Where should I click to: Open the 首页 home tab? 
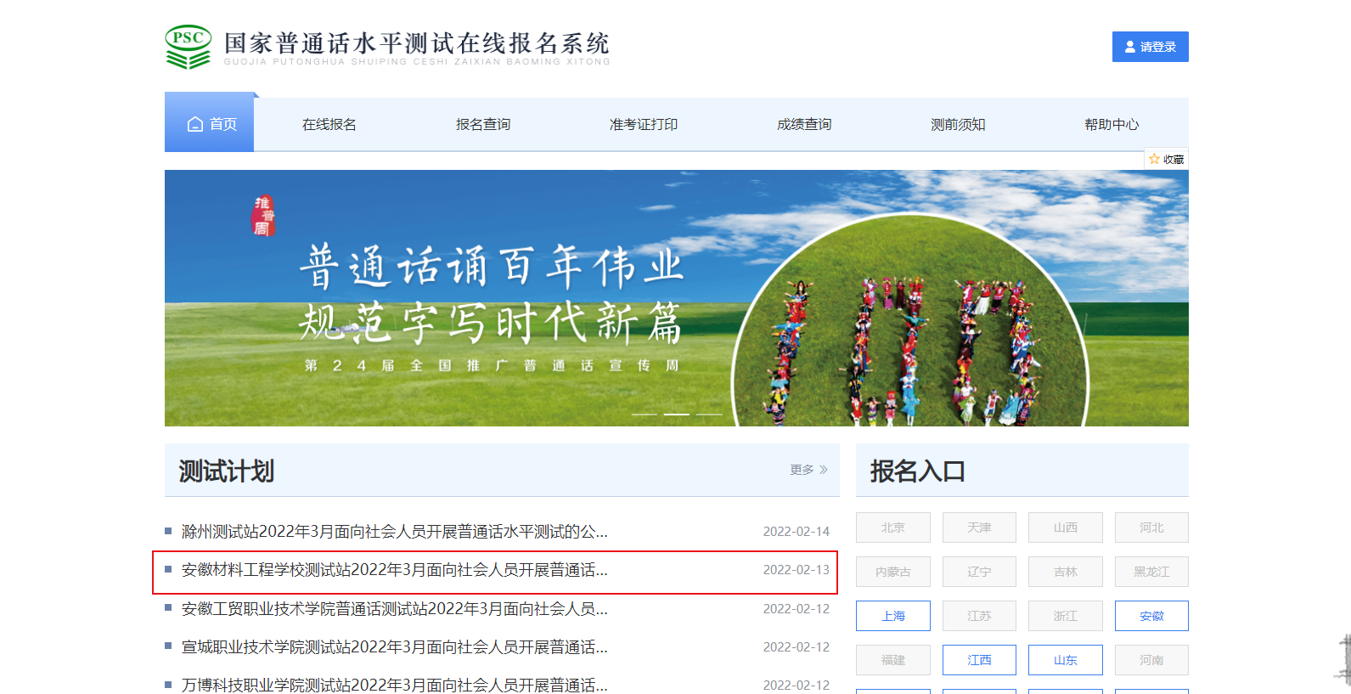[210, 124]
